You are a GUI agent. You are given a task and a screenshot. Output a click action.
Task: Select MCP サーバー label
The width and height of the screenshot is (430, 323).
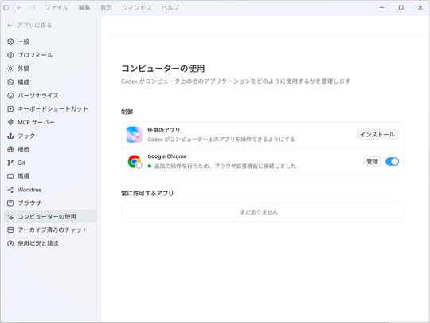click(x=36, y=122)
